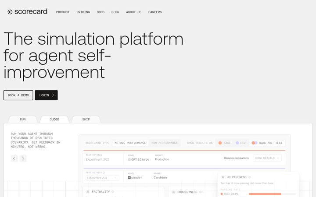Open About Us in navigation
This screenshot has width=316, height=197.
click(133, 12)
